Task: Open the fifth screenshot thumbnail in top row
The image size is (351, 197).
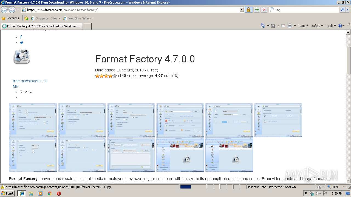Action: (x=229, y=120)
